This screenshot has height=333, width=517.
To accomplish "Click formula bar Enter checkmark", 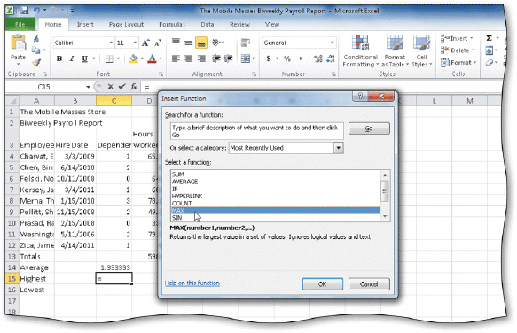I will coord(121,87).
